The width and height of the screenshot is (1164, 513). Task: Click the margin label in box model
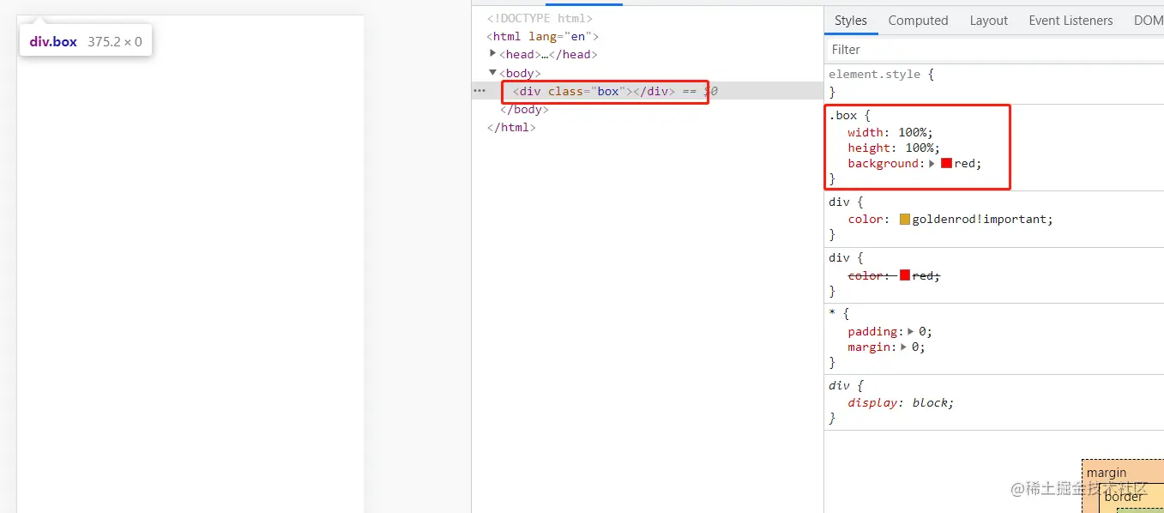click(1107, 473)
